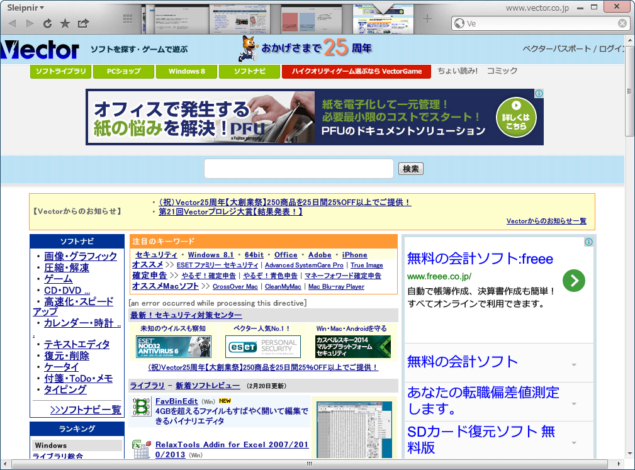Image resolution: width=635 pixels, height=470 pixels.
Task: Open a new tab with plus icon
Action: click(x=427, y=19)
